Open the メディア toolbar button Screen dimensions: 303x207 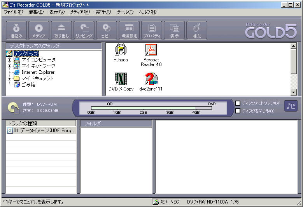point(39,30)
